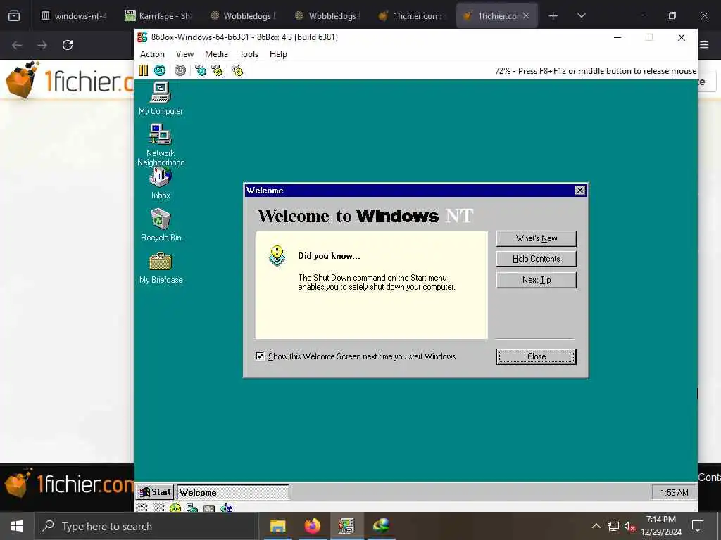Click the network tray icon on host taskbar
This screenshot has width=721, height=540.
tap(613, 526)
